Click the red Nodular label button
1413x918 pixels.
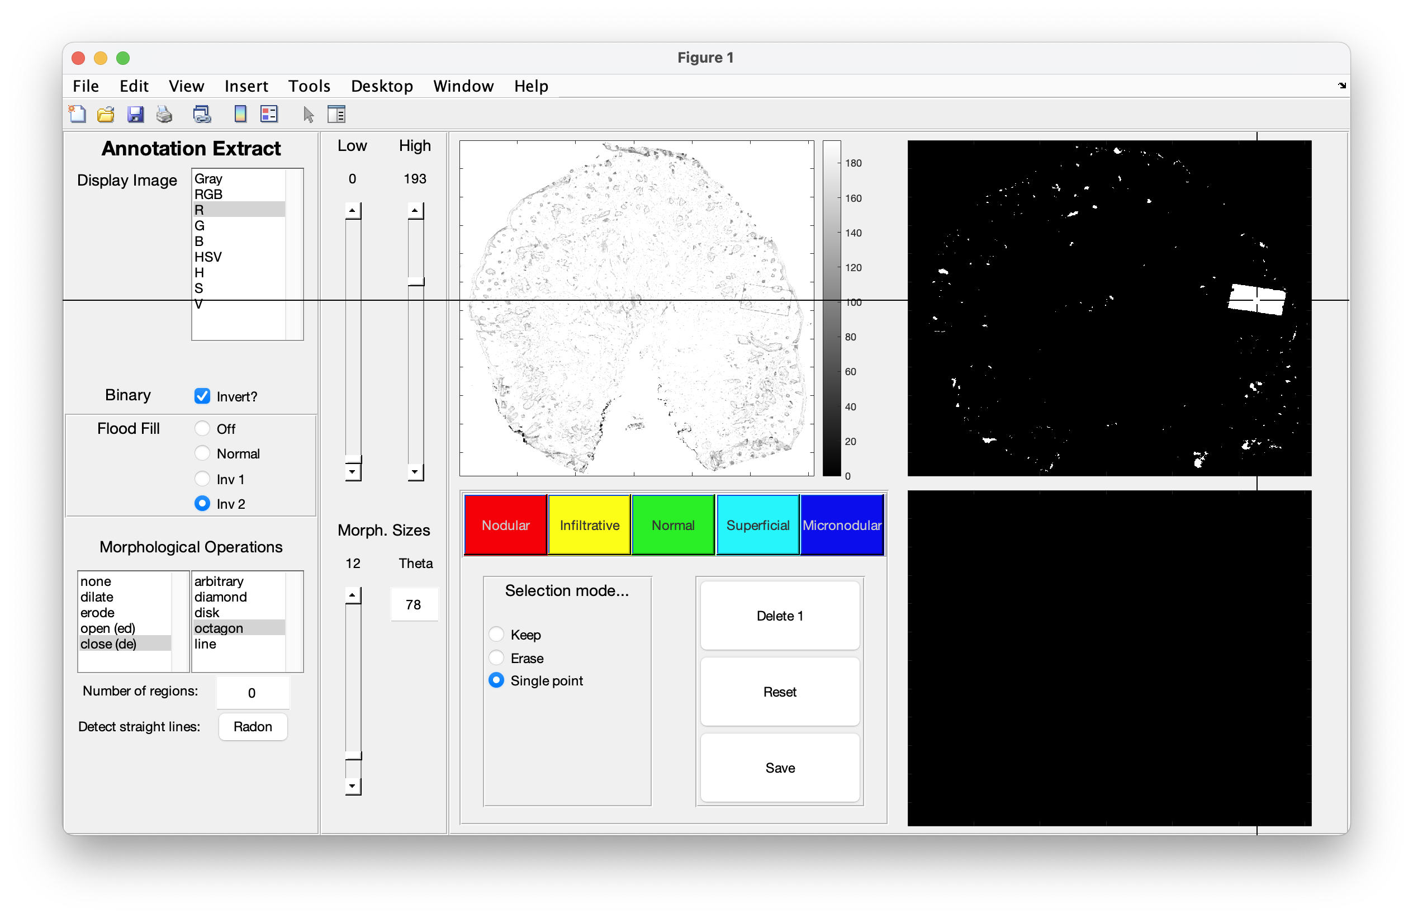pos(505,525)
